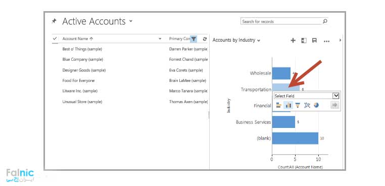Choose line chart type icon

[307, 105]
